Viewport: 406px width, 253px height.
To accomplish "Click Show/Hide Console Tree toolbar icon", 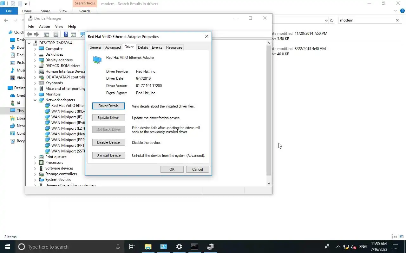I will [46, 34].
